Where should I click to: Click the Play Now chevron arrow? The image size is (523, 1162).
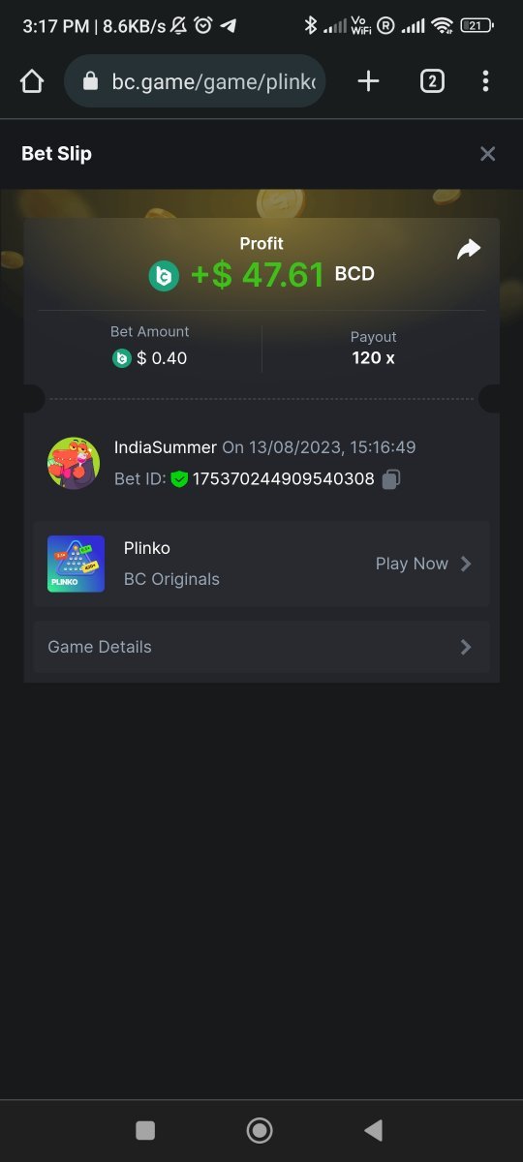click(466, 564)
